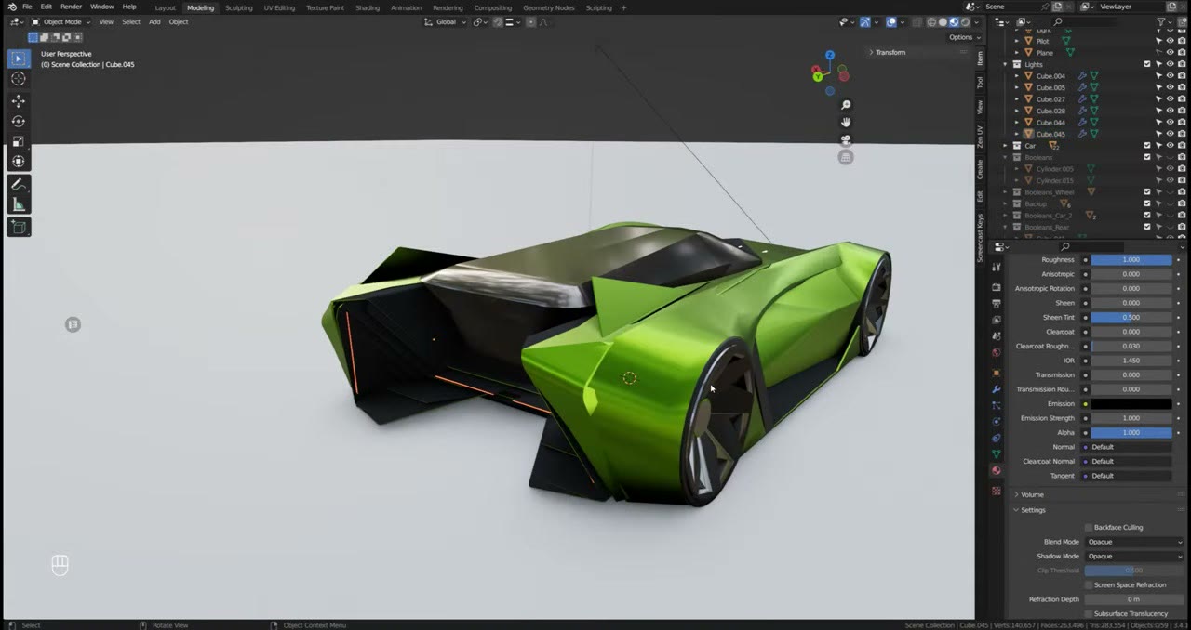Activate the 3D Cursor tool

click(x=18, y=79)
